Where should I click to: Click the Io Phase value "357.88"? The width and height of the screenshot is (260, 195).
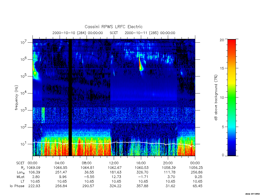(142, 186)
